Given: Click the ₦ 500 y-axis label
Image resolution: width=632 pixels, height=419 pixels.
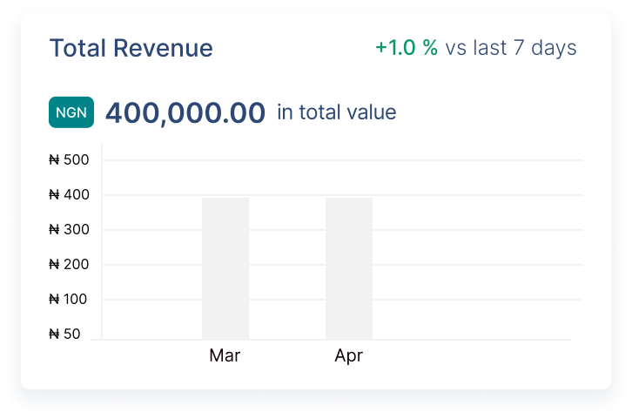Looking at the screenshot, I should [x=70, y=160].
